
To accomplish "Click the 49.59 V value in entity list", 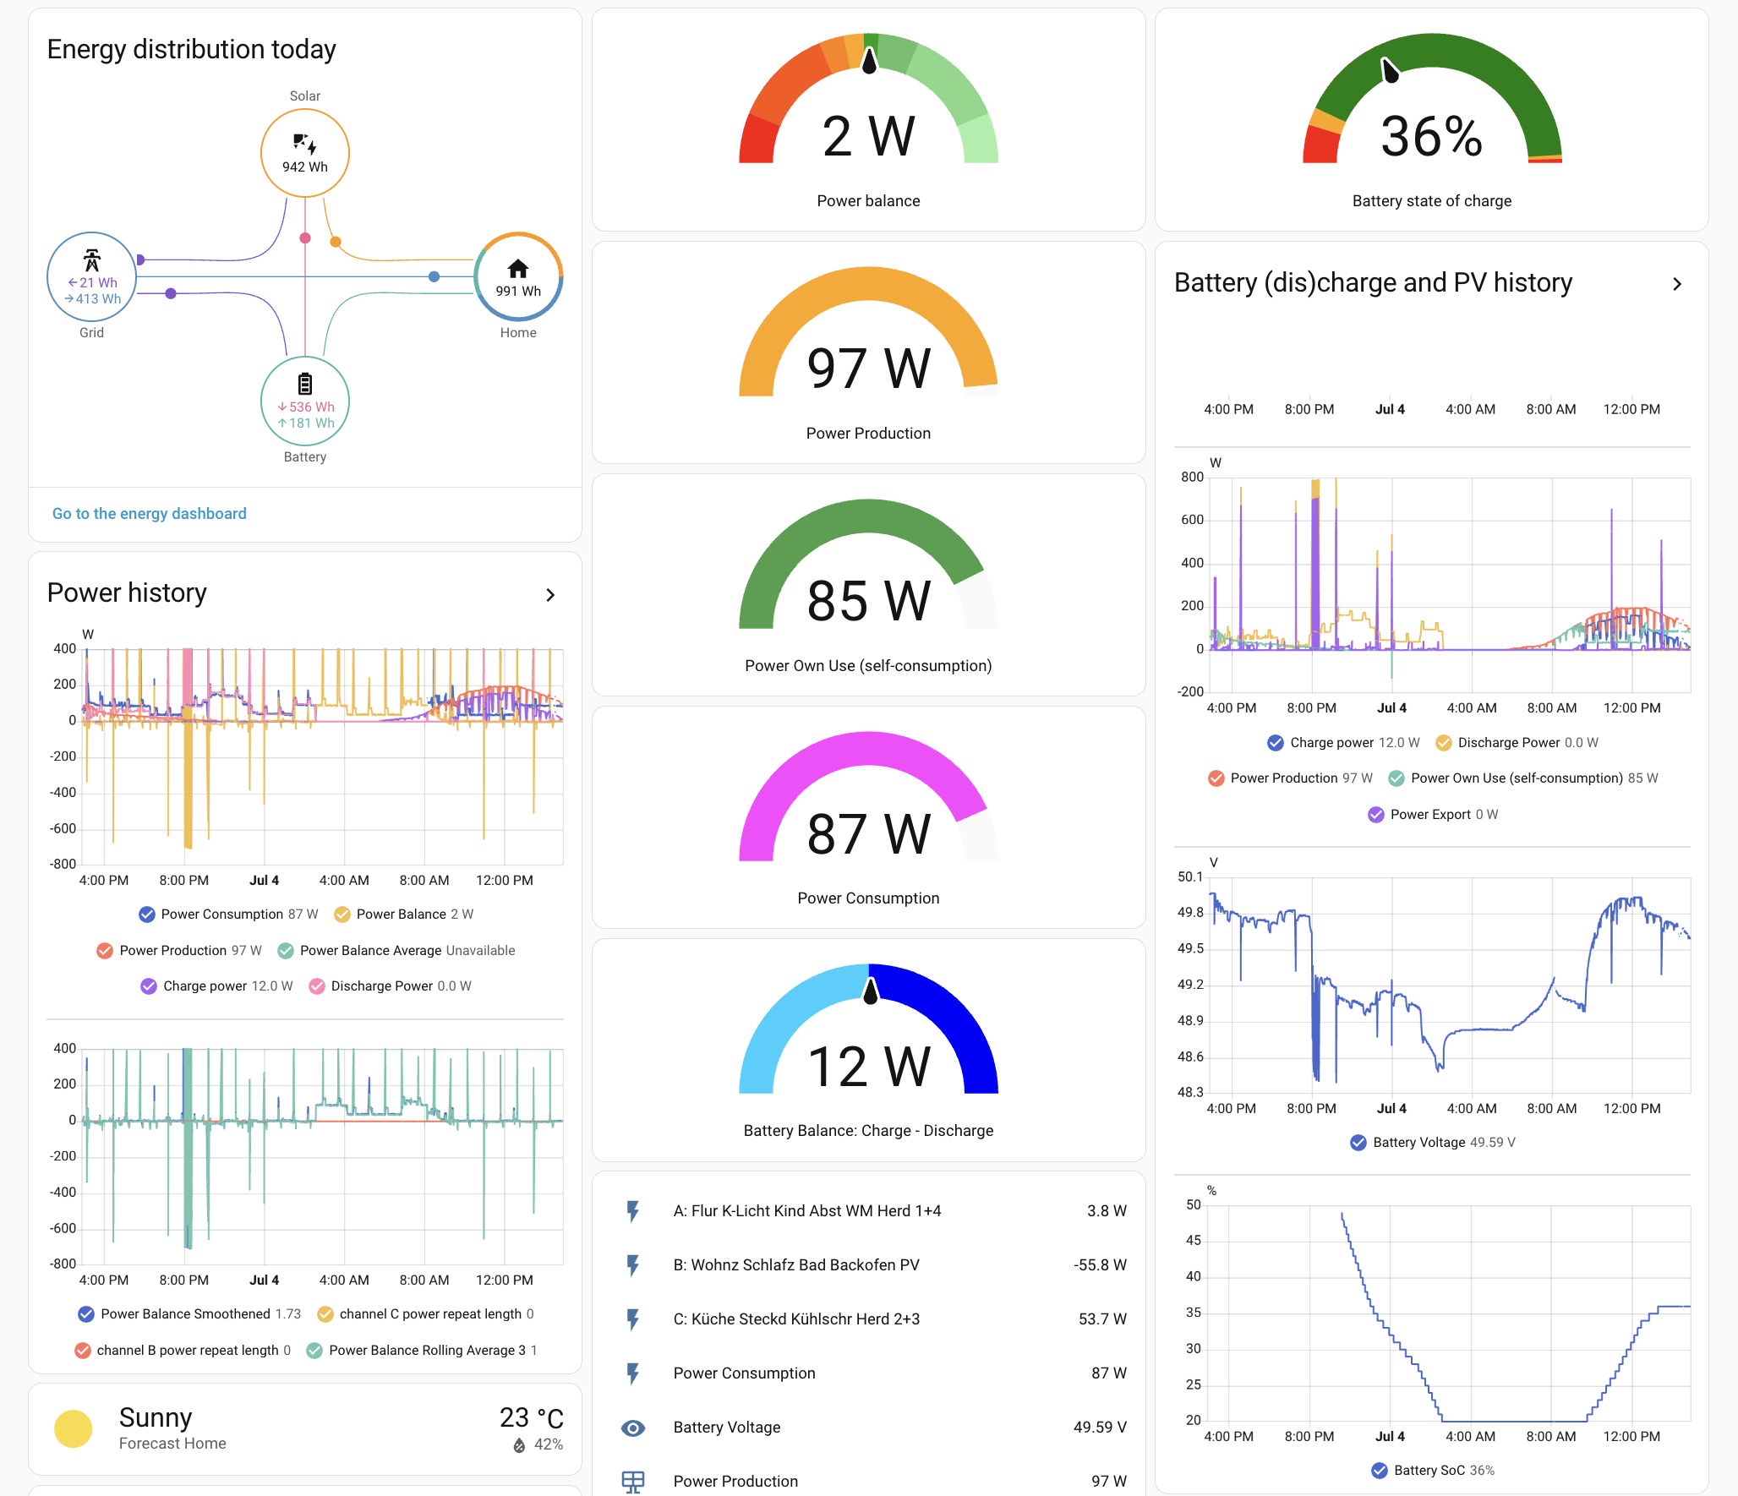I will 1100,1428.
